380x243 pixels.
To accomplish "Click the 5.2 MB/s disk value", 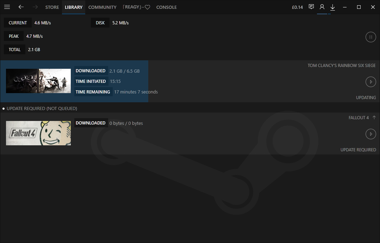I will pyautogui.click(x=120, y=23).
